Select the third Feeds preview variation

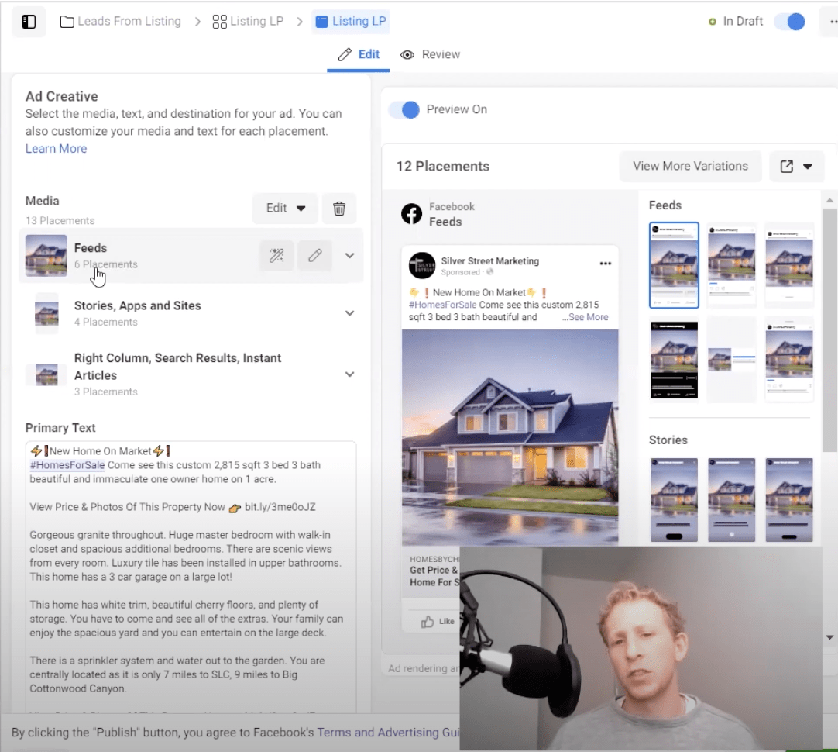coord(789,265)
